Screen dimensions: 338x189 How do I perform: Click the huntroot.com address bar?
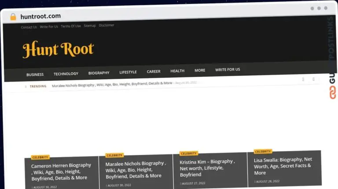[40, 16]
